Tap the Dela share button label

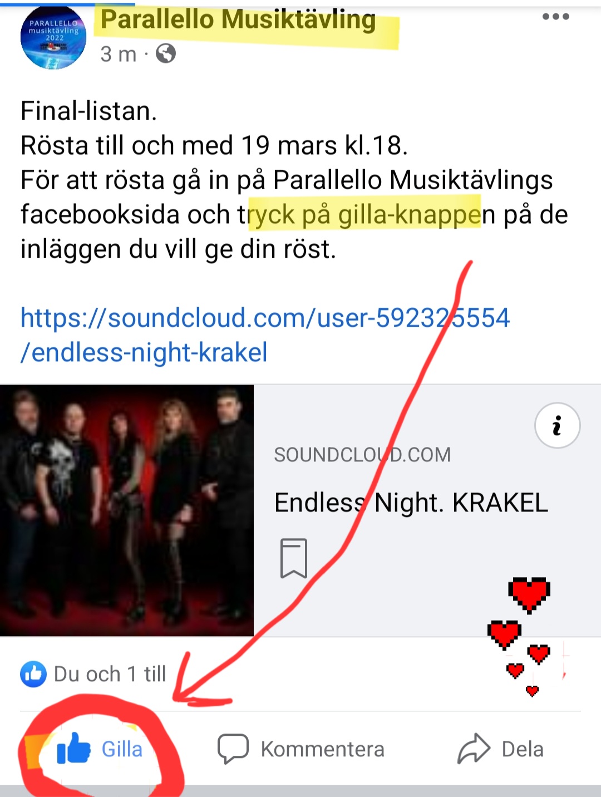(x=523, y=749)
